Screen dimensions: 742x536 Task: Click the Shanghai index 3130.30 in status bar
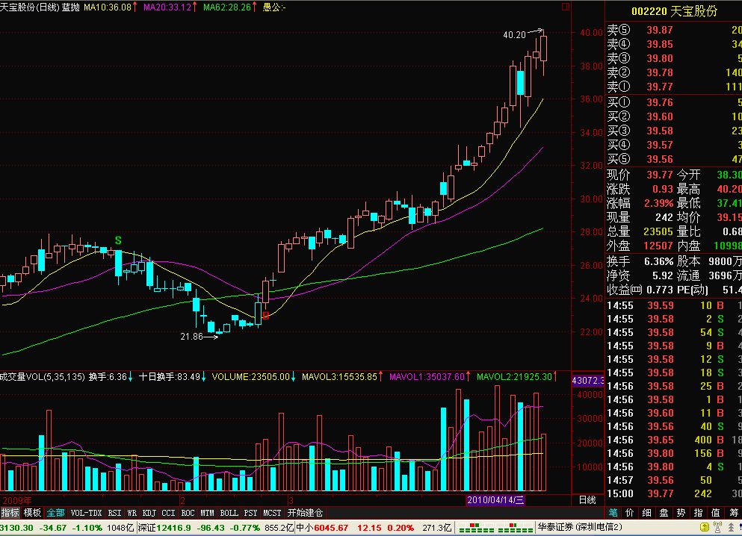click(x=17, y=528)
